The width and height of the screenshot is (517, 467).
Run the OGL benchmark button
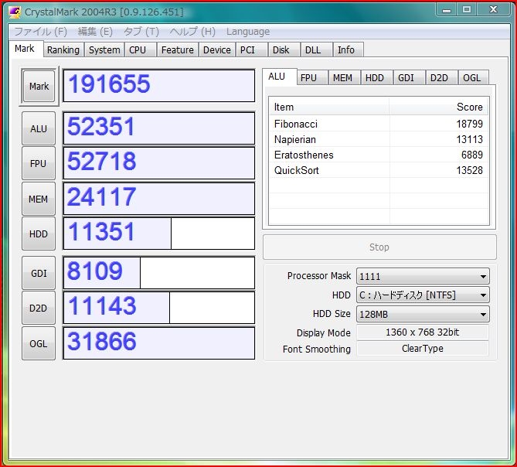(x=39, y=343)
